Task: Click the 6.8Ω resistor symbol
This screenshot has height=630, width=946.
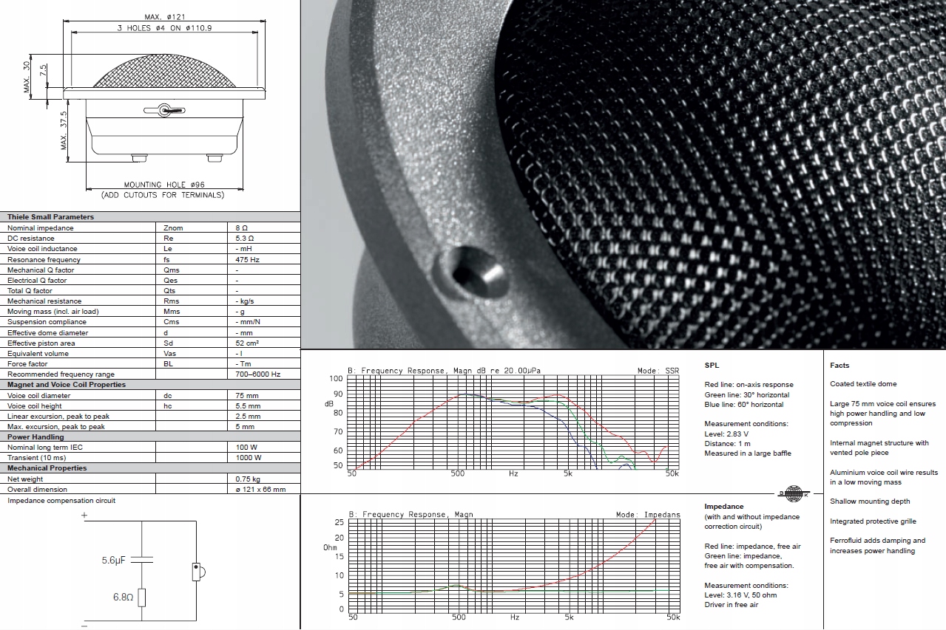Action: tap(142, 597)
